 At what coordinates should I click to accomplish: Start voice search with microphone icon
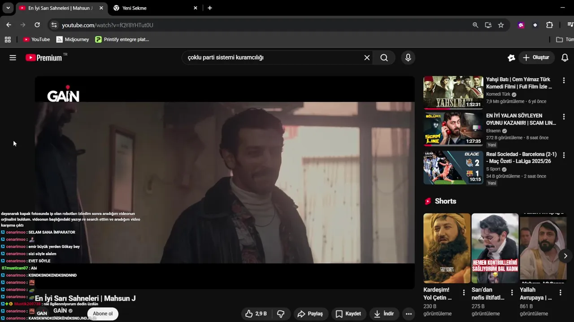408,58
